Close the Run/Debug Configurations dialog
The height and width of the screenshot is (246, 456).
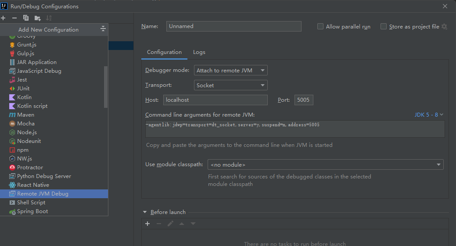pyautogui.click(x=445, y=6)
